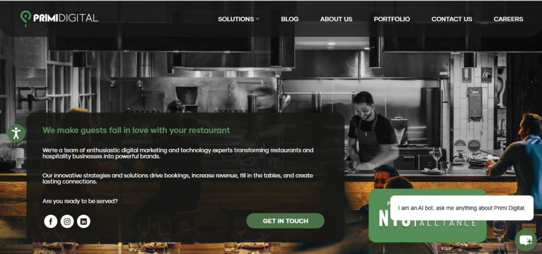Click the green restaurant headline text
Screen dimensions: 542x254
pos(136,130)
